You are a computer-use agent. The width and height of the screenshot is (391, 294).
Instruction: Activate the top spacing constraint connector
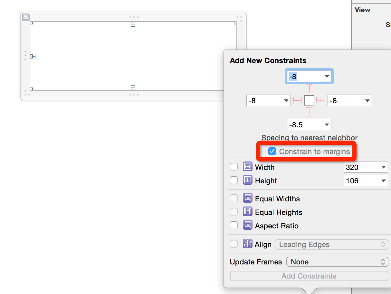pos(309,89)
